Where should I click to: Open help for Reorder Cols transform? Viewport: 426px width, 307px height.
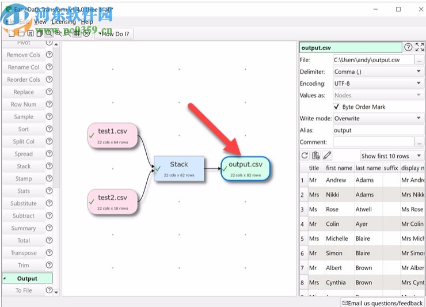pyautogui.click(x=49, y=79)
